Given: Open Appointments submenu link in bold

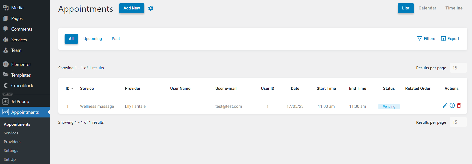Looking at the screenshot, I should pyautogui.click(x=17, y=124).
